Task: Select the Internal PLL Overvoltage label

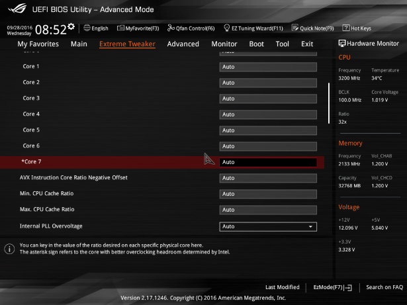Action: click(51, 226)
